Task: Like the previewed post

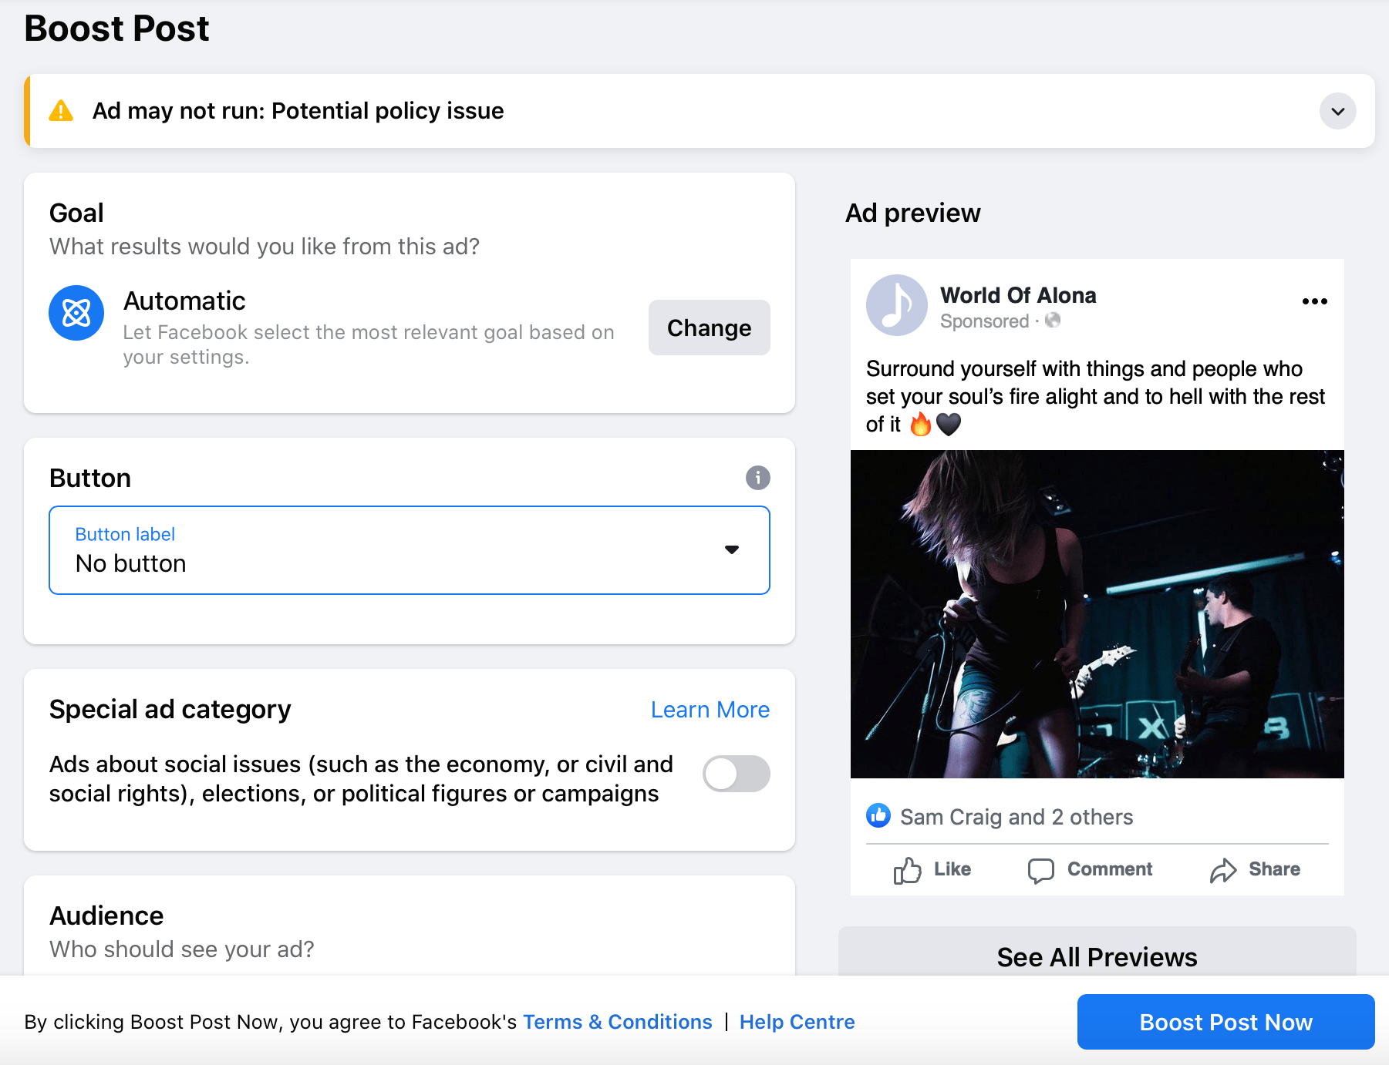Action: (x=932, y=870)
